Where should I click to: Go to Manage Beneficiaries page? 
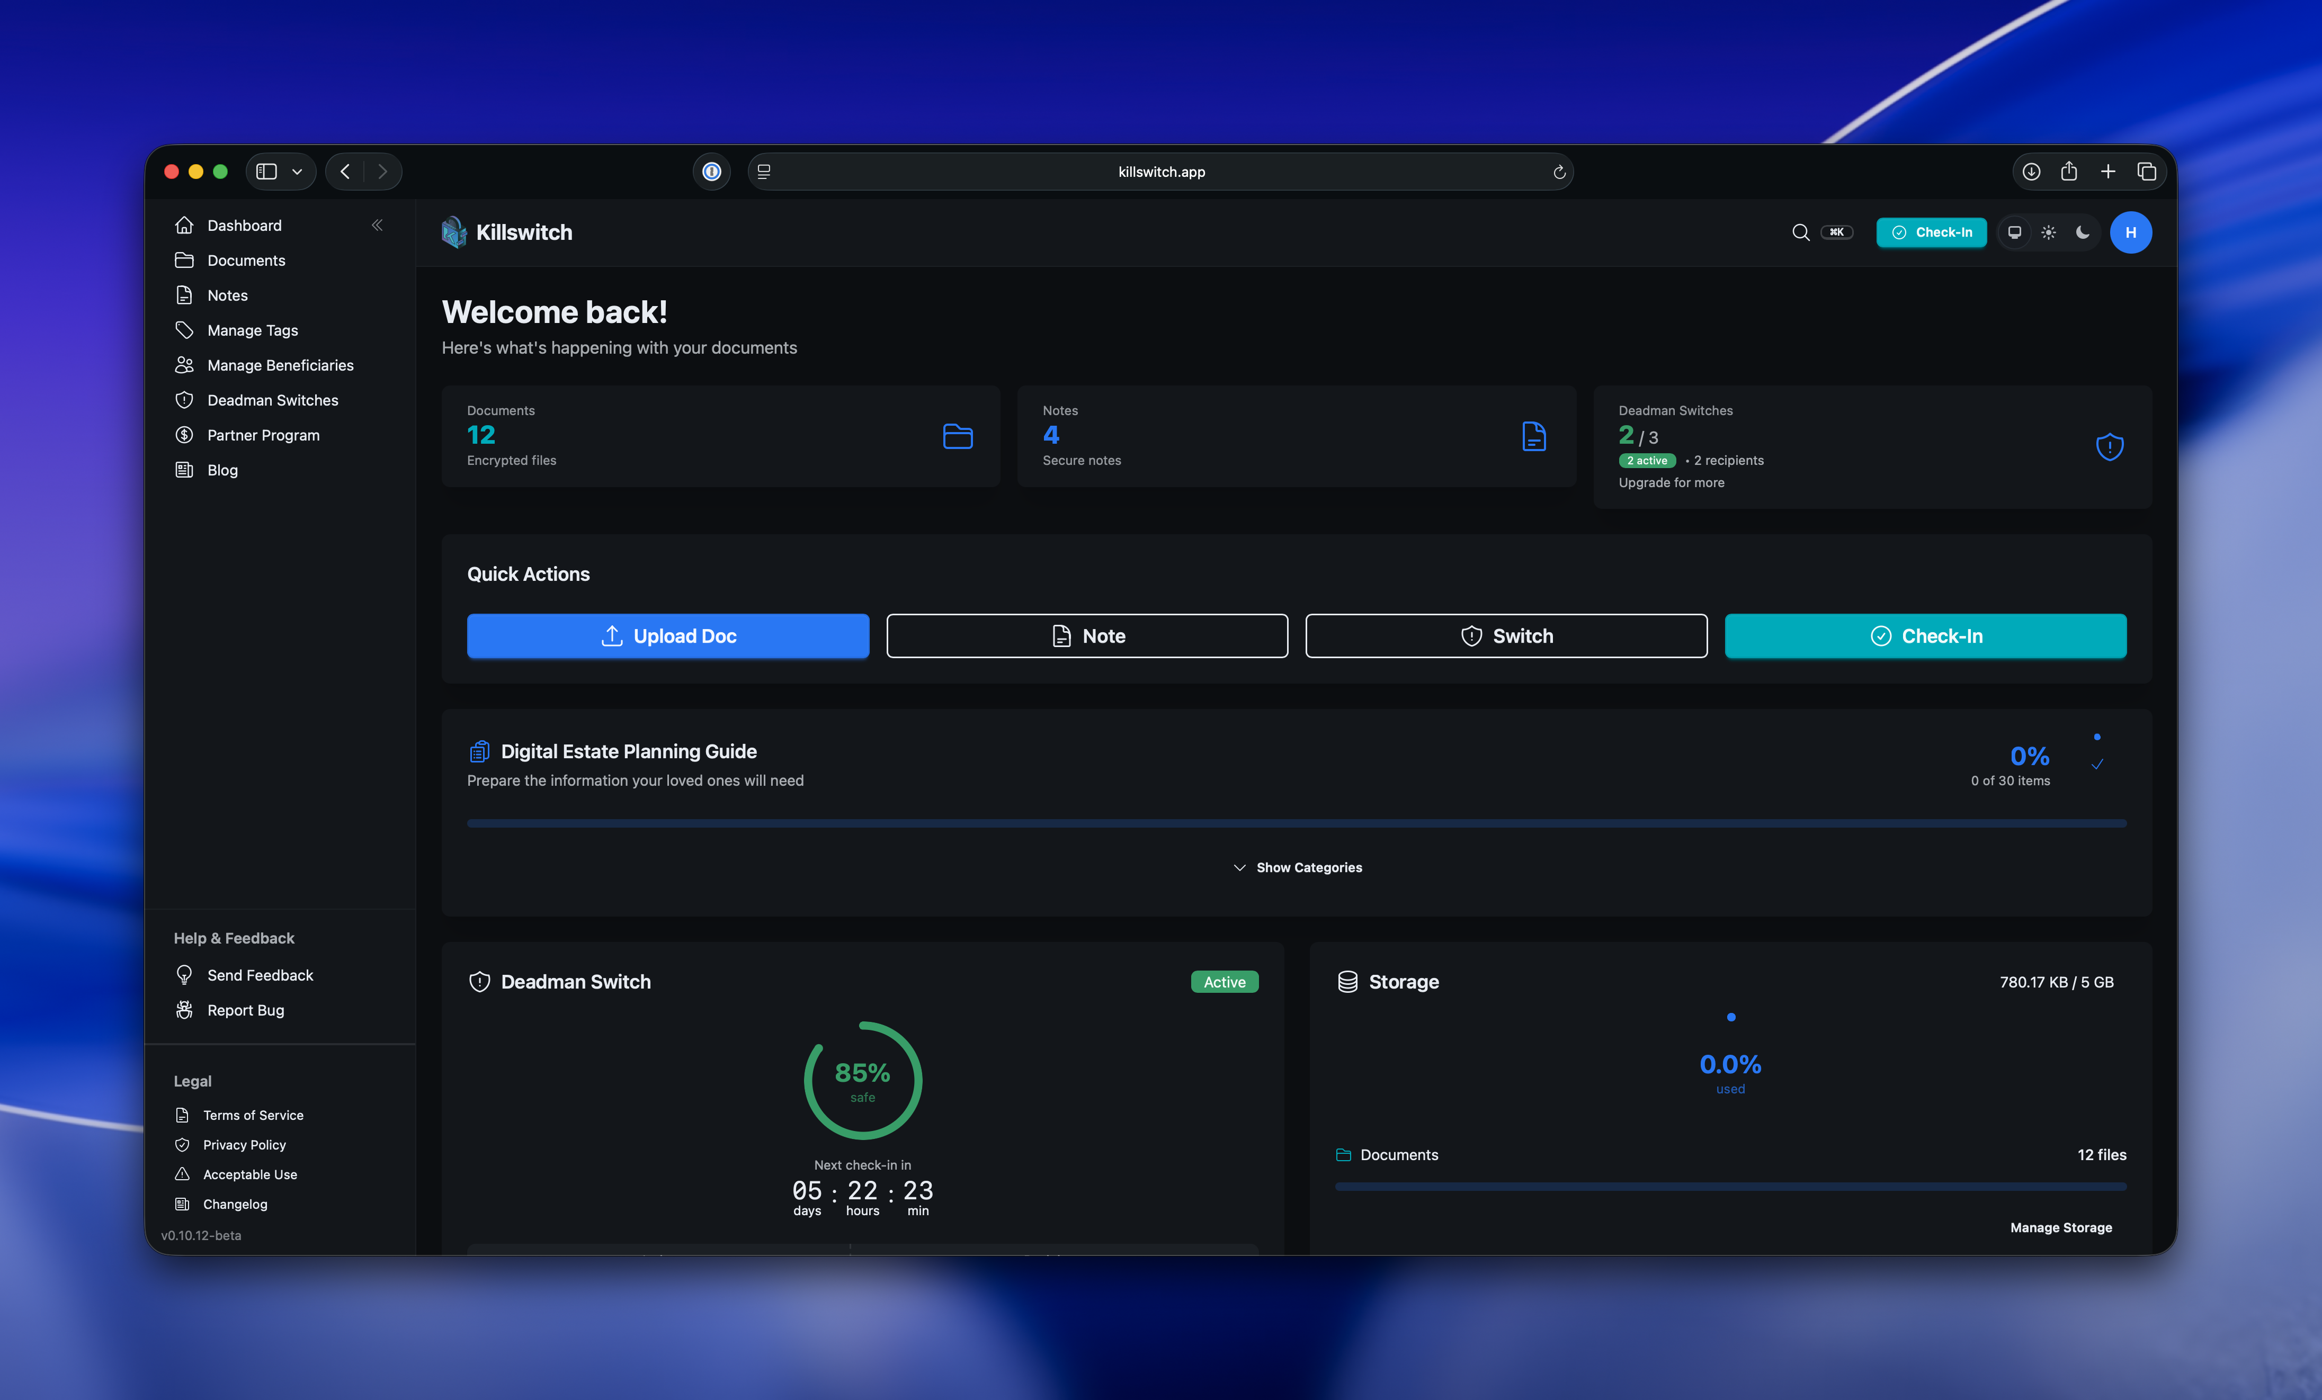(x=280, y=365)
